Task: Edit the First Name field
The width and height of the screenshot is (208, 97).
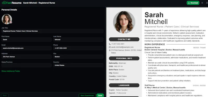Action: 27,40
